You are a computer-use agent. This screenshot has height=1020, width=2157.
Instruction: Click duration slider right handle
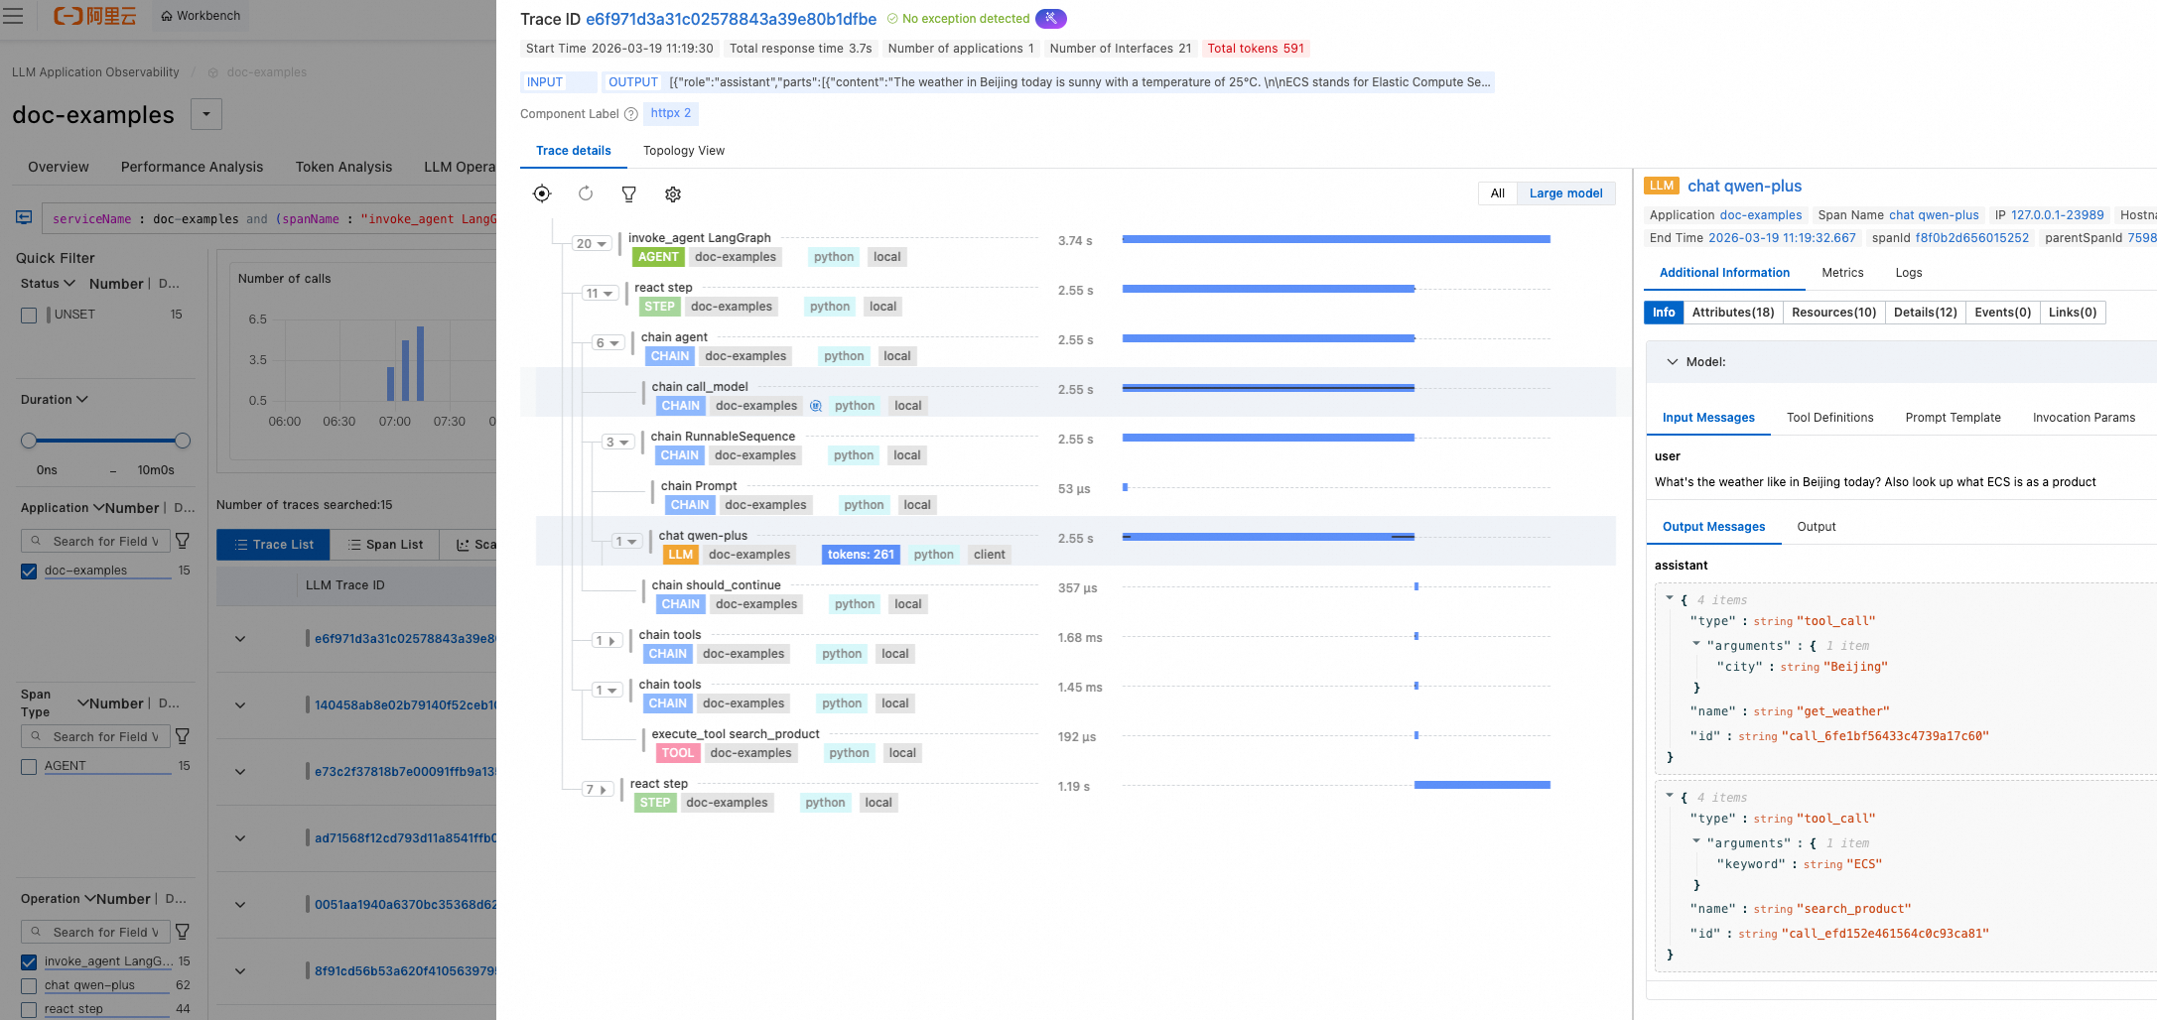[183, 441]
